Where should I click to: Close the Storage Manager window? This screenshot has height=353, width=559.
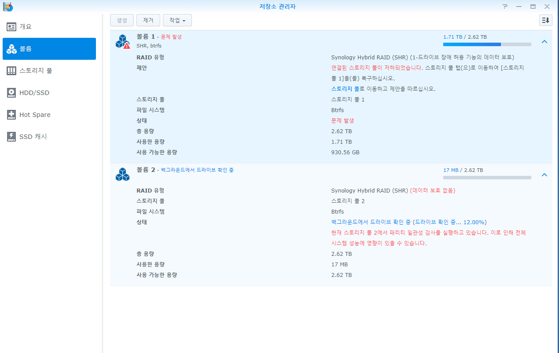pyautogui.click(x=547, y=7)
